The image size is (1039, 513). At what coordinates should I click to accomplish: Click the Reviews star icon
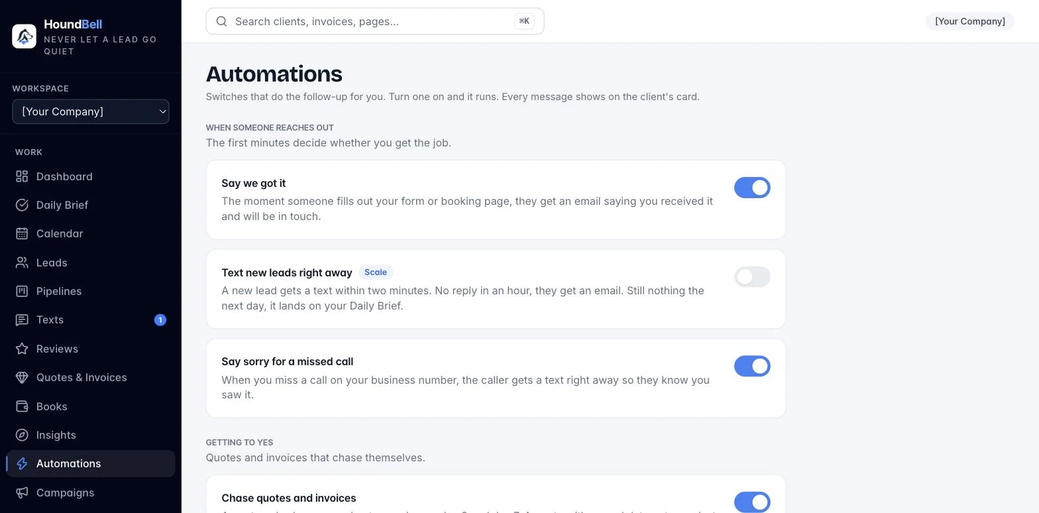(22, 349)
